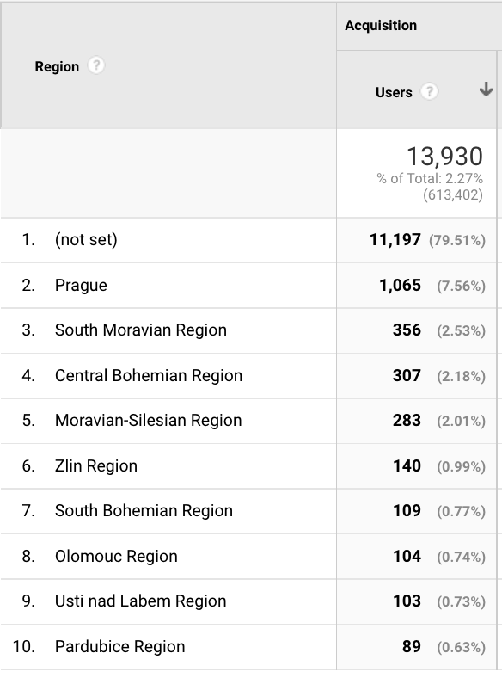Click the help icon next to Region

tap(96, 65)
